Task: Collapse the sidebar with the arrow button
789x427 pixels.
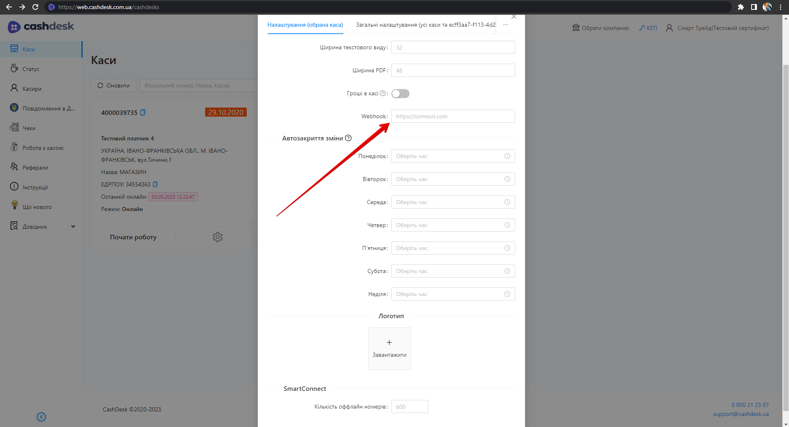Action: coord(41,417)
